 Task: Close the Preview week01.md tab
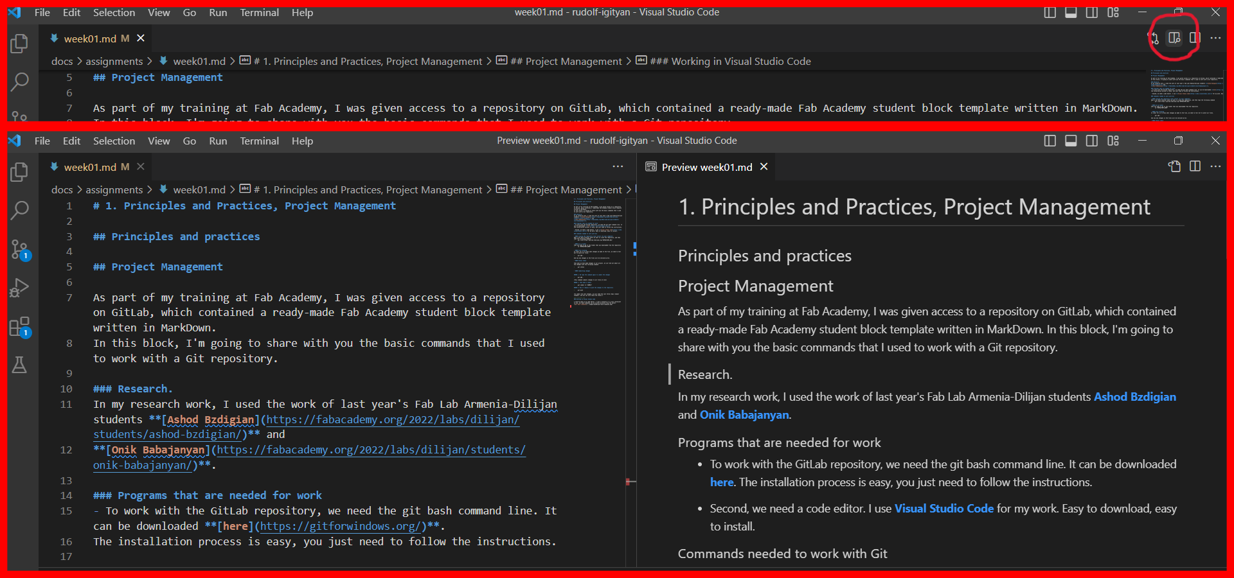coord(764,166)
